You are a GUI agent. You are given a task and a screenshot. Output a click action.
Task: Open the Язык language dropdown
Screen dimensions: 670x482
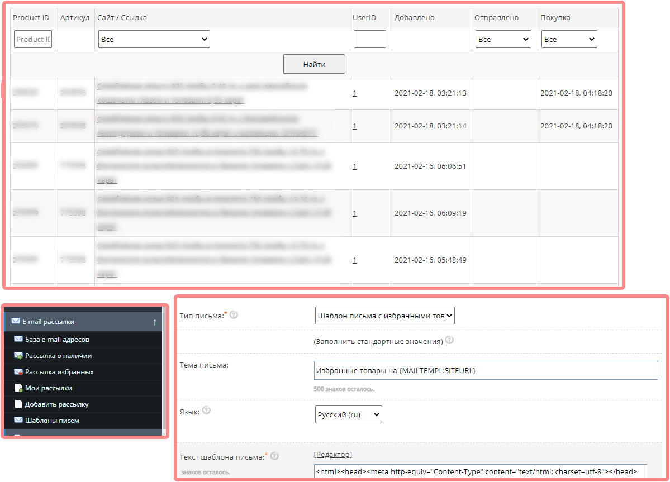[348, 414]
